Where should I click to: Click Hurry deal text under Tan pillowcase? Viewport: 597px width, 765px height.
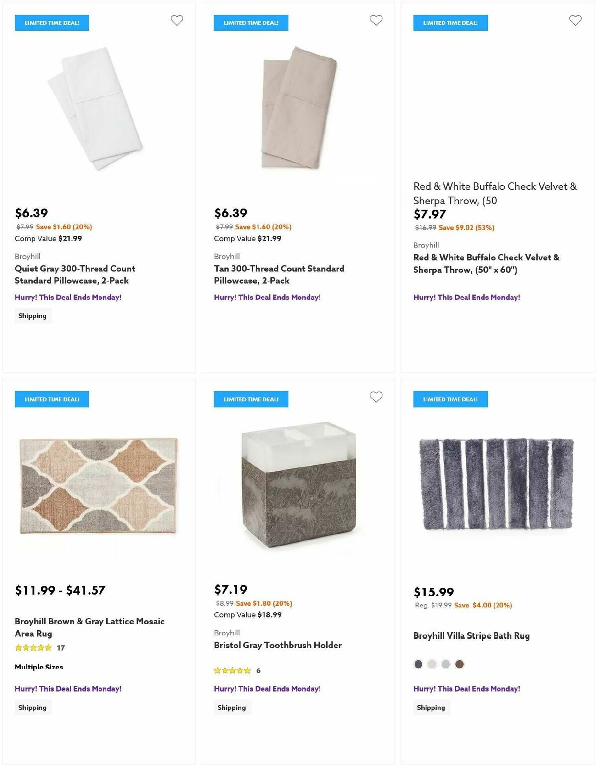267,297
